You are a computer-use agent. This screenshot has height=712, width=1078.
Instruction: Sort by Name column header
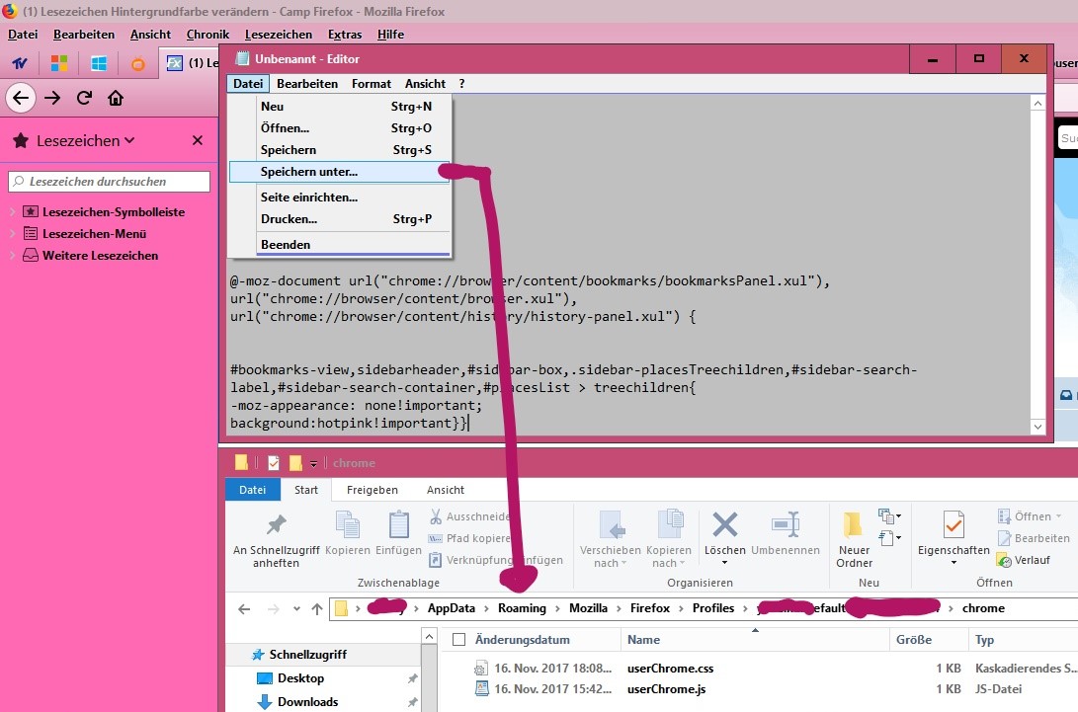click(755, 640)
